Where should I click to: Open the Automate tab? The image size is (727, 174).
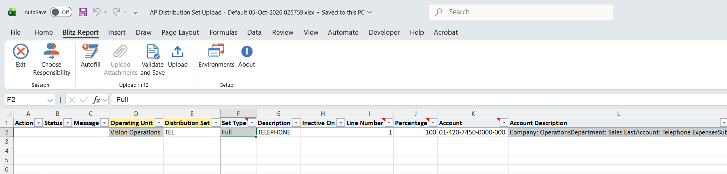pos(343,32)
